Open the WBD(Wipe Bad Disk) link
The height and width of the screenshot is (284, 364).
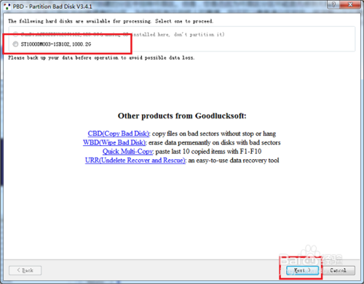[114, 142]
